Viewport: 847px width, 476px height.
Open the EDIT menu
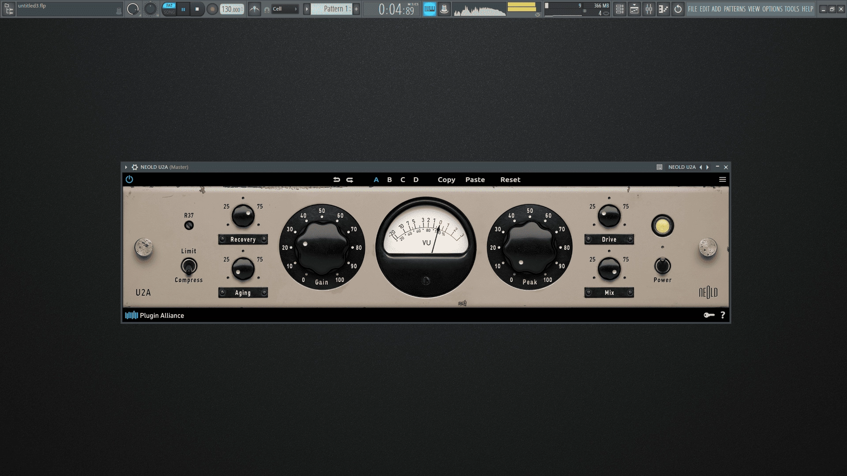click(705, 9)
